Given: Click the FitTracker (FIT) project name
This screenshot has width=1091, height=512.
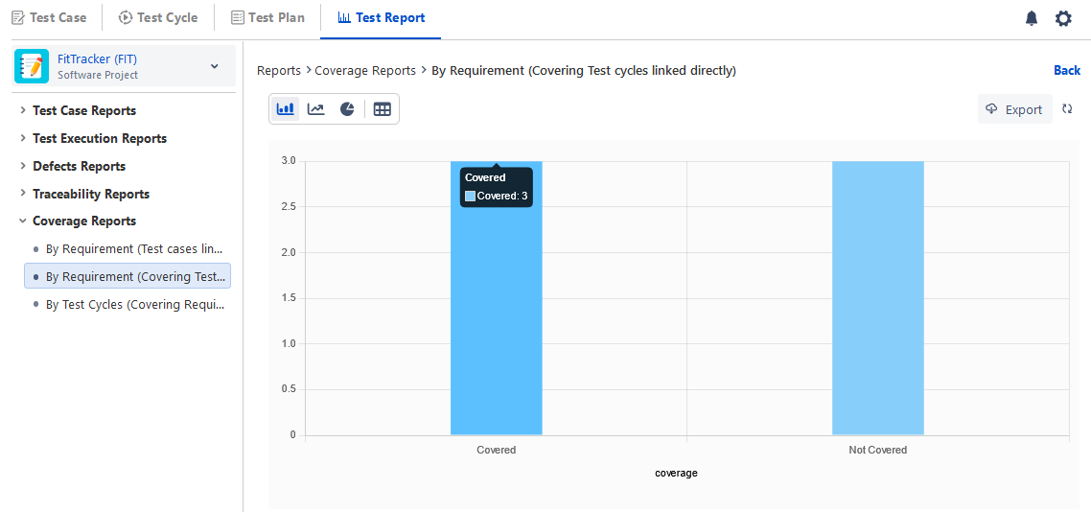Looking at the screenshot, I should pos(98,59).
